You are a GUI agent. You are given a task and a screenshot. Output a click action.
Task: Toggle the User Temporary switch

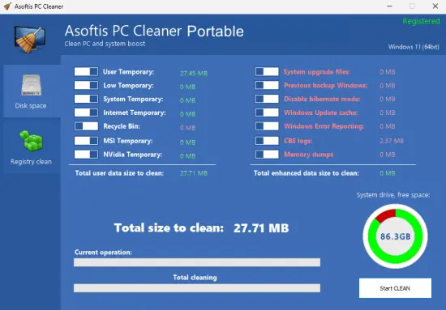(x=86, y=71)
